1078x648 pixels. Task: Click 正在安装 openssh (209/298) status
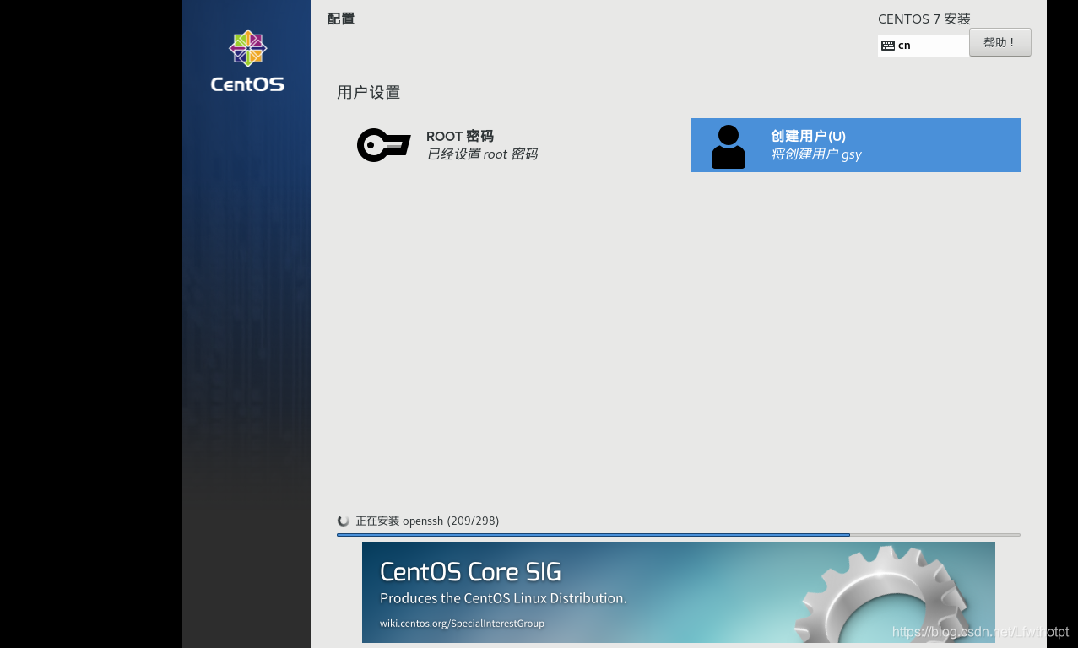(x=427, y=521)
